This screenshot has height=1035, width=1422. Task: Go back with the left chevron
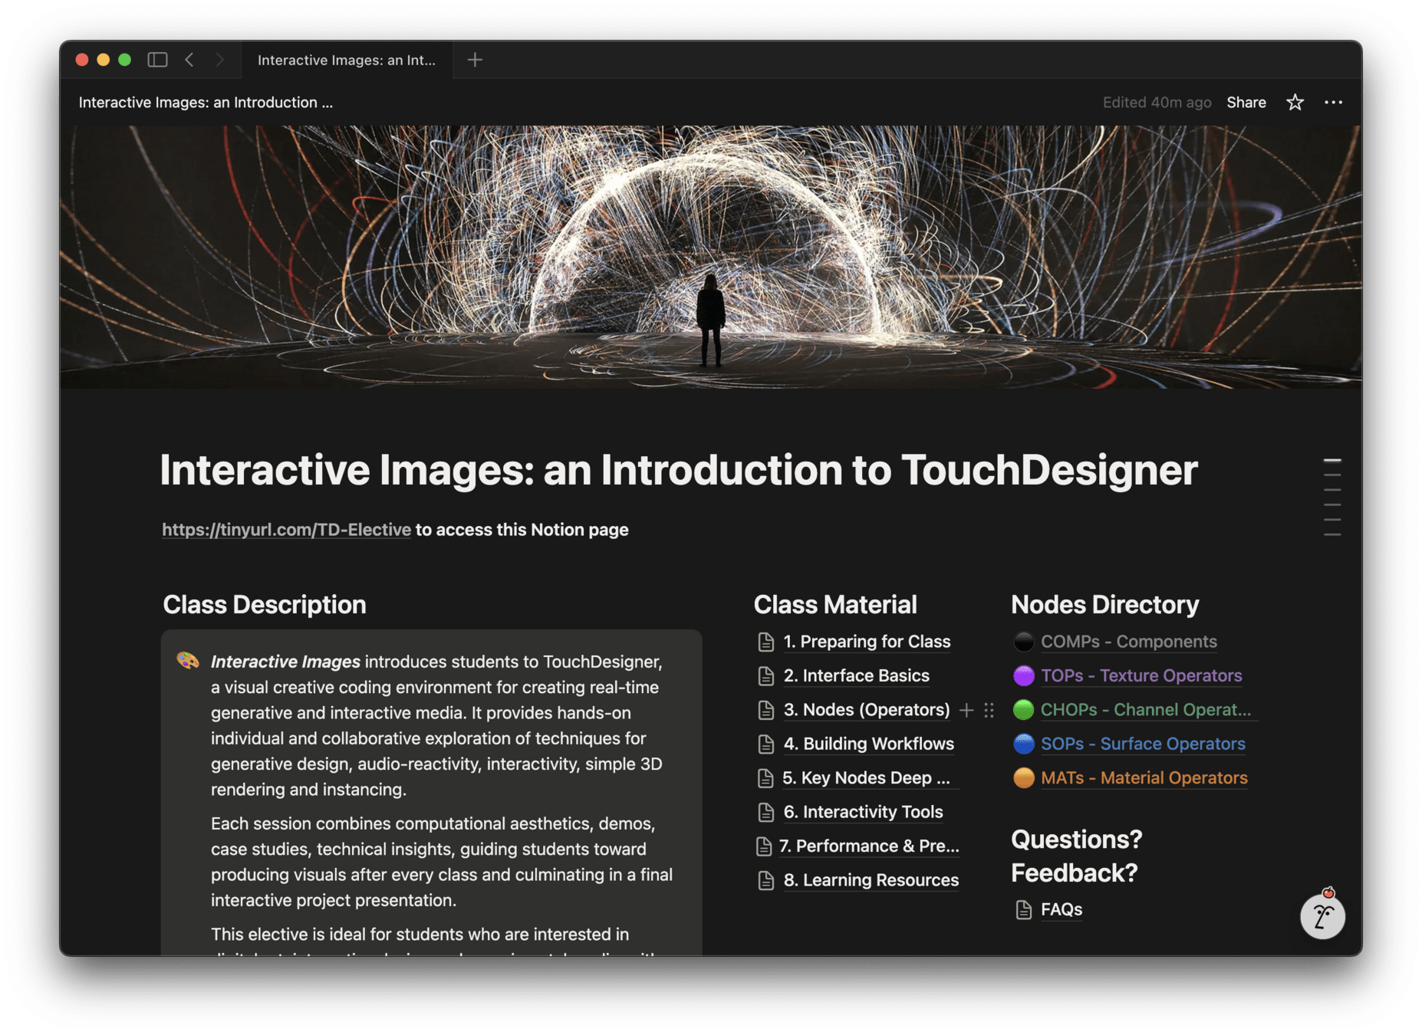[189, 60]
